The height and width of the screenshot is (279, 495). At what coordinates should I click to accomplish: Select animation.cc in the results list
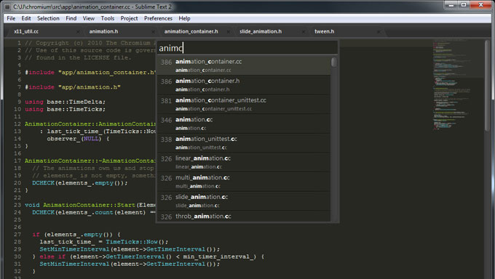point(244,124)
